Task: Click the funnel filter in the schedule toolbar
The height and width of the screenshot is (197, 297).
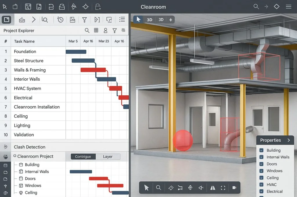Action: [84, 20]
